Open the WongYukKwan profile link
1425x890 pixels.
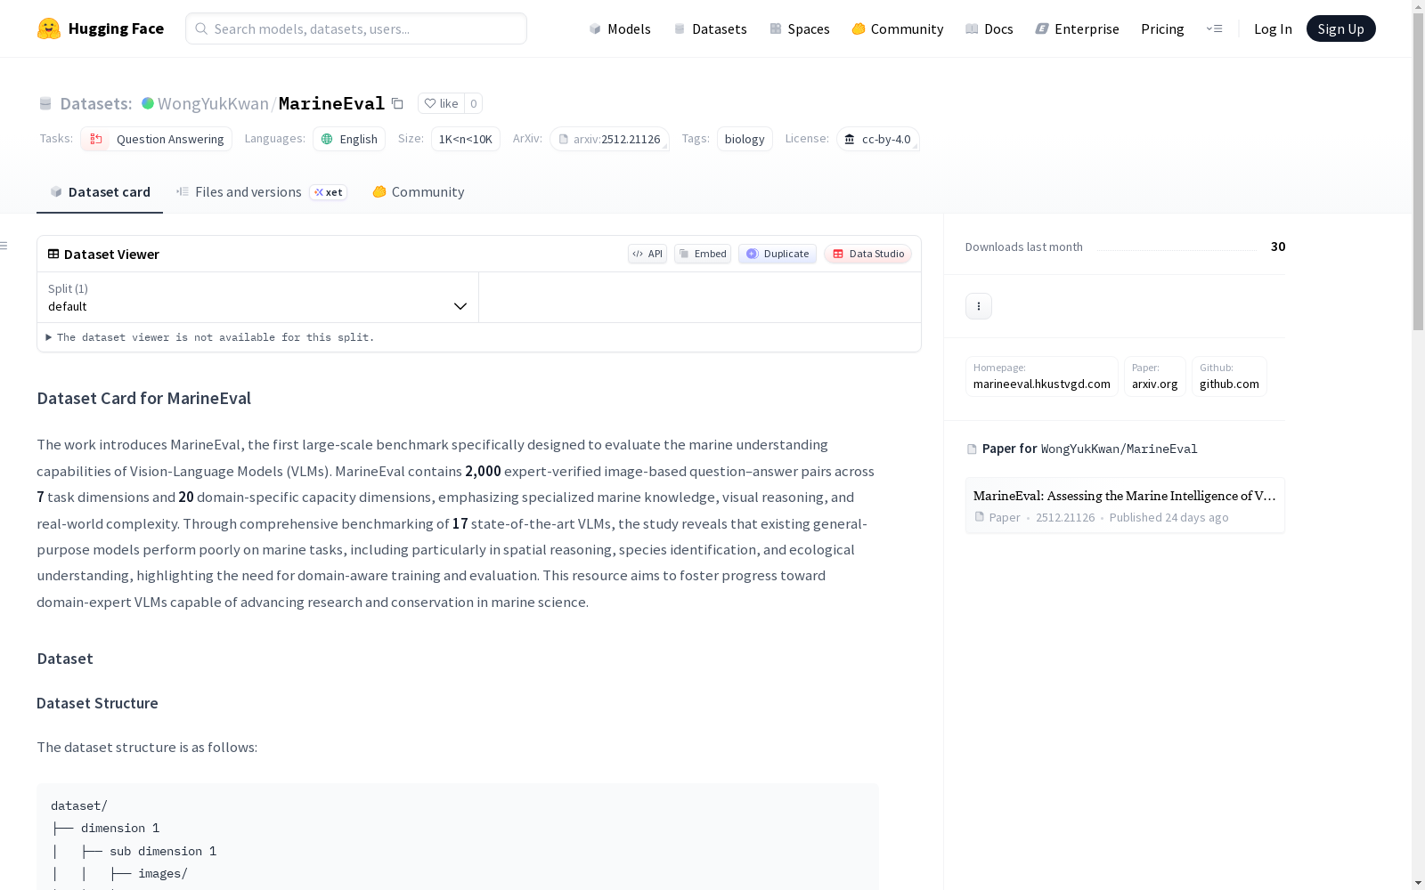[x=213, y=103]
